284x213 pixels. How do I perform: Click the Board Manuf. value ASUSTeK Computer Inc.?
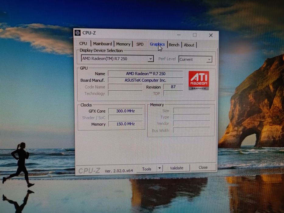point(146,80)
